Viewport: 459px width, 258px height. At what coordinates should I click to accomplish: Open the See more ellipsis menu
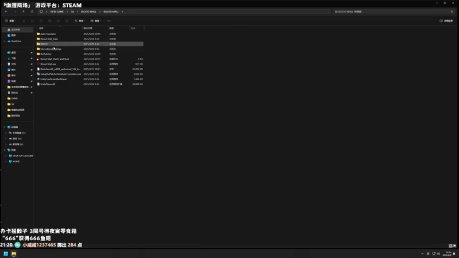point(109,21)
